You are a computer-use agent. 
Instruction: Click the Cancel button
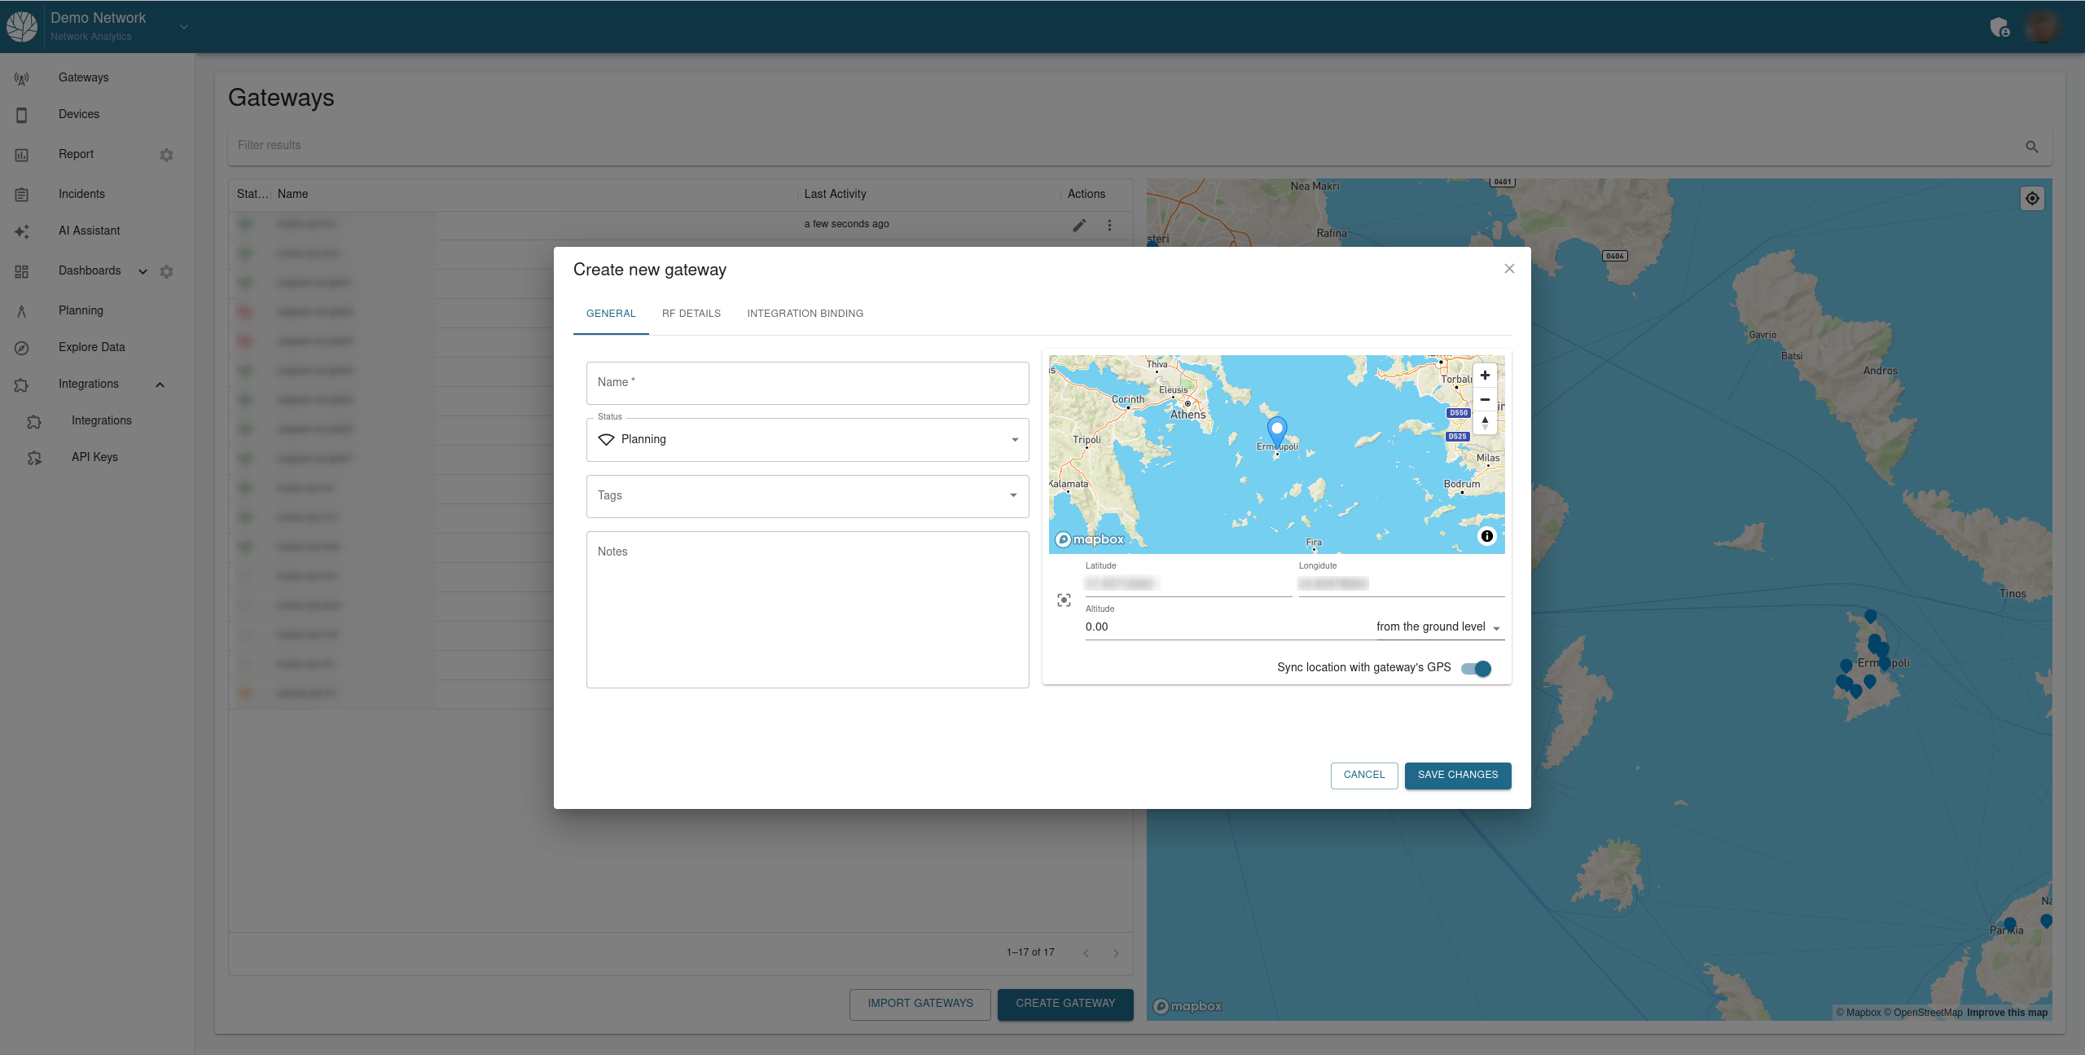(1363, 775)
